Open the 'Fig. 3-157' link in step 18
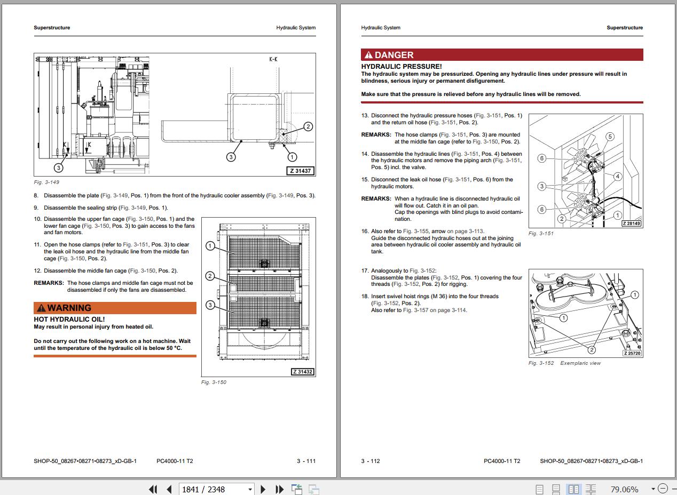 415,310
